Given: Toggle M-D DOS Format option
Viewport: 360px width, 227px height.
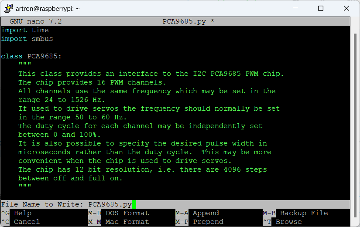Looking at the screenshot, I should tap(118, 213).
